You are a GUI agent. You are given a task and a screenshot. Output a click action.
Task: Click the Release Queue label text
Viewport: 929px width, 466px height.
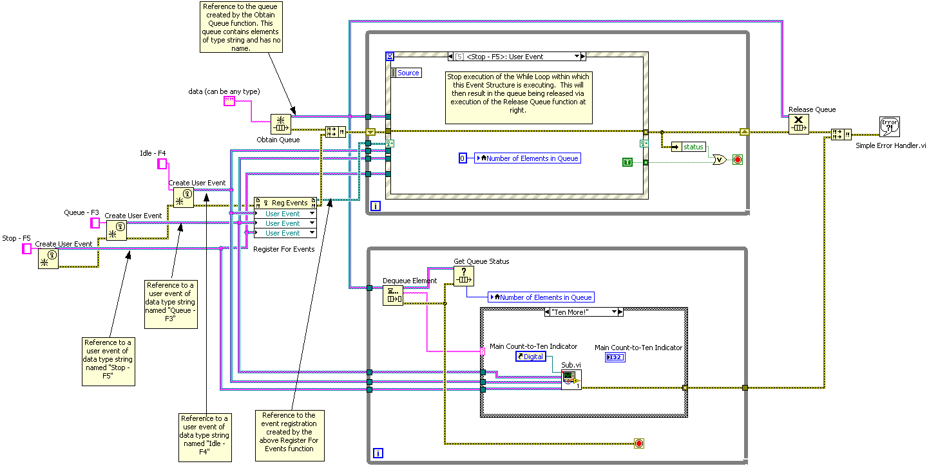click(x=812, y=109)
